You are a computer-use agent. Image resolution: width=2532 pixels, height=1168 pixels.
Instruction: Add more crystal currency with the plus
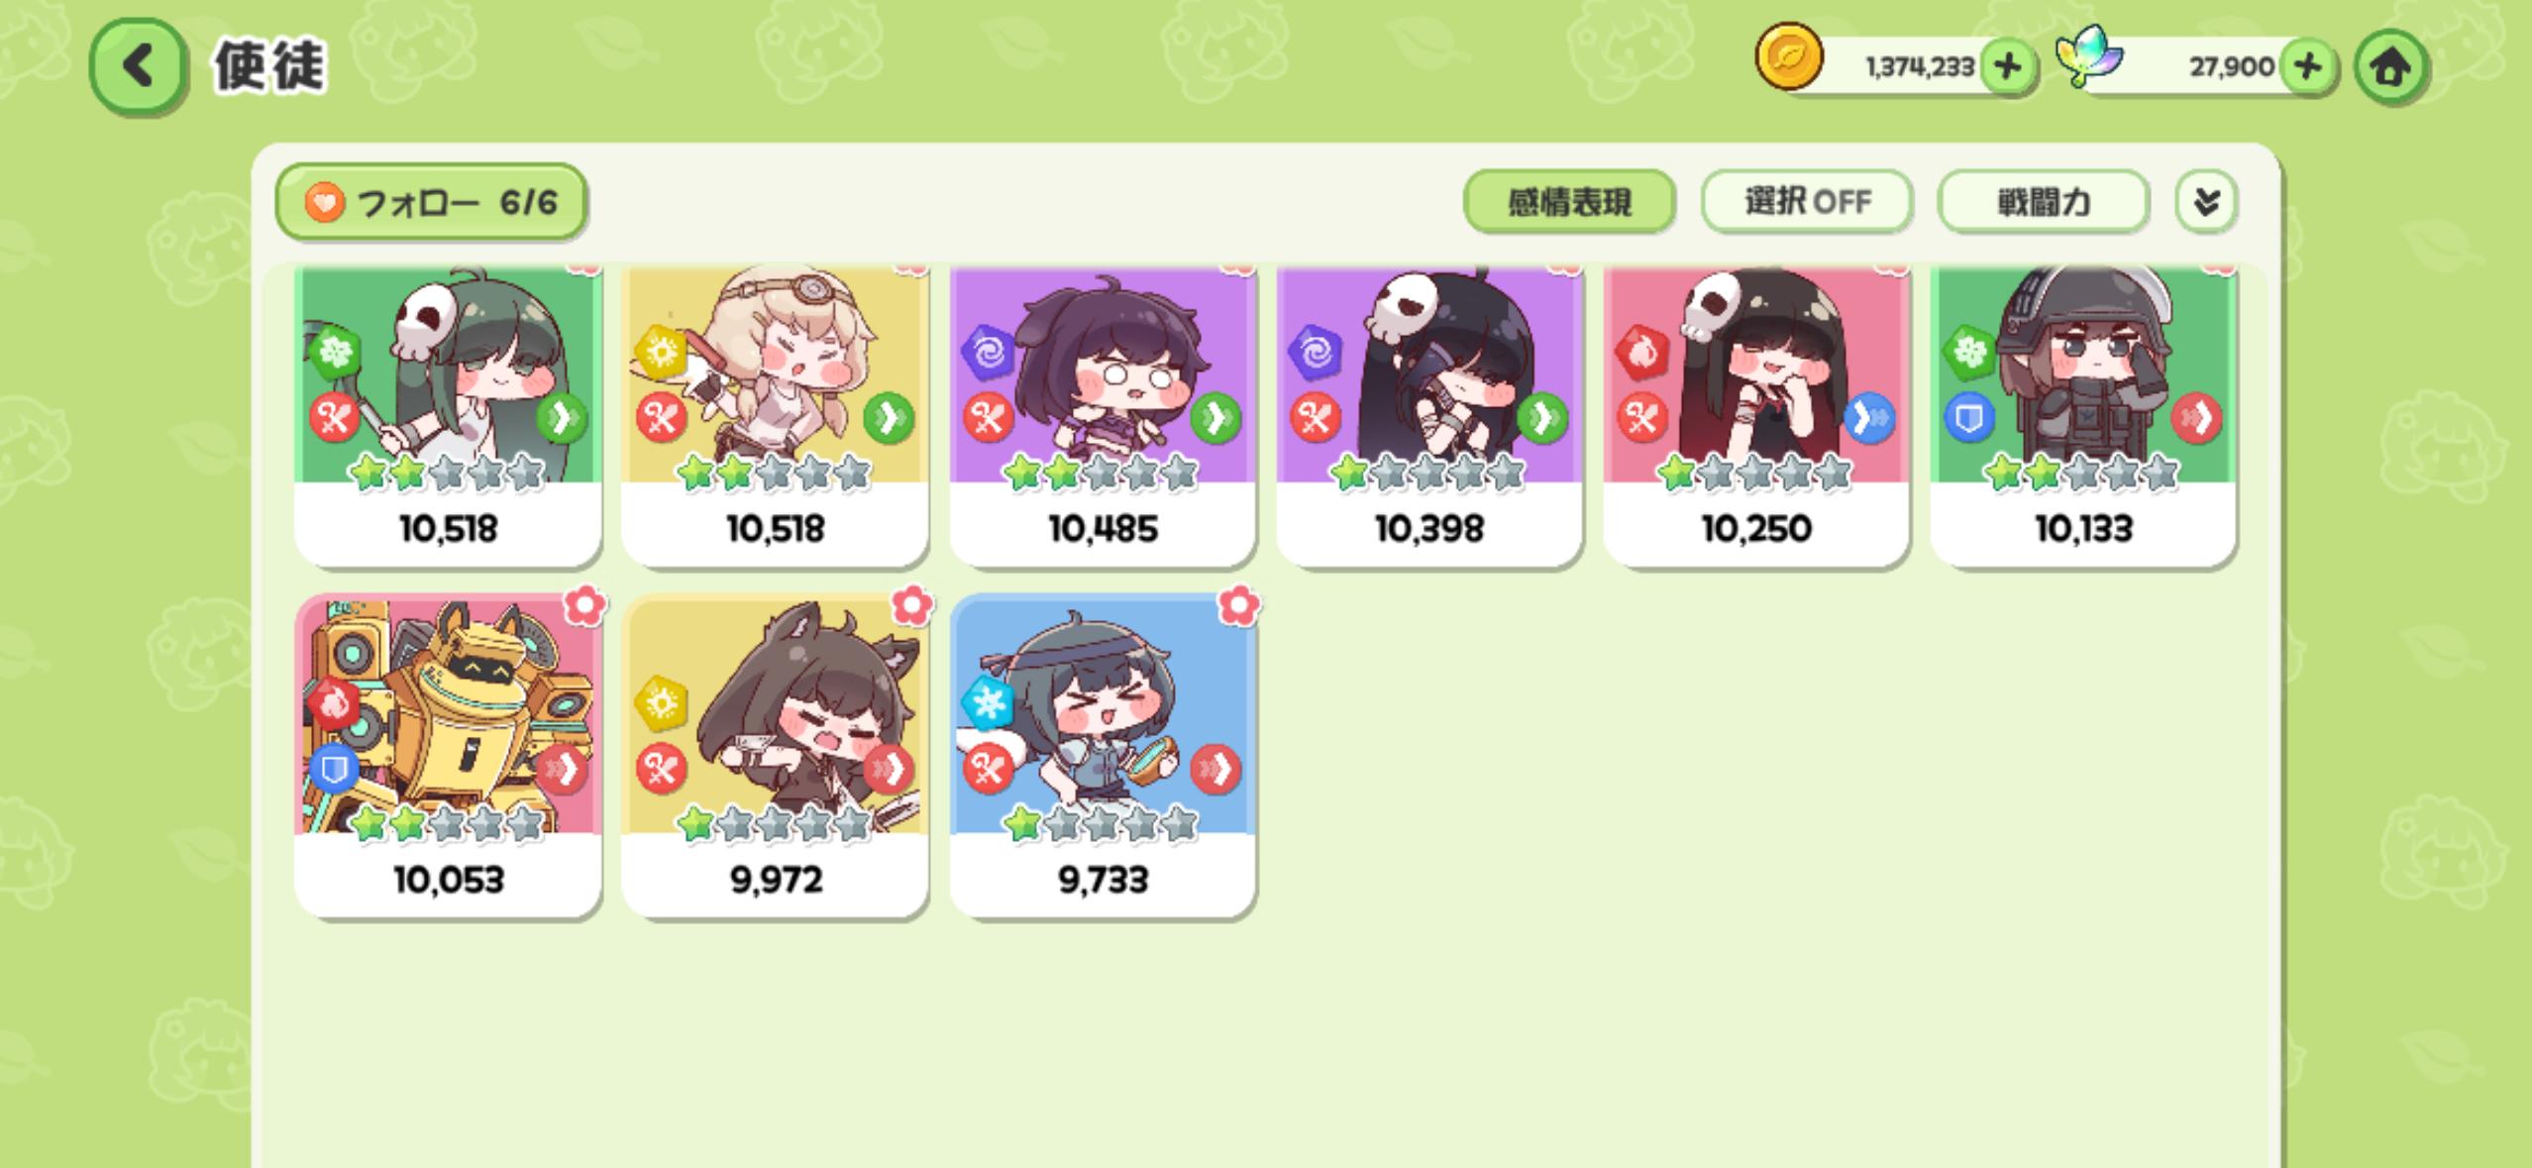2307,67
